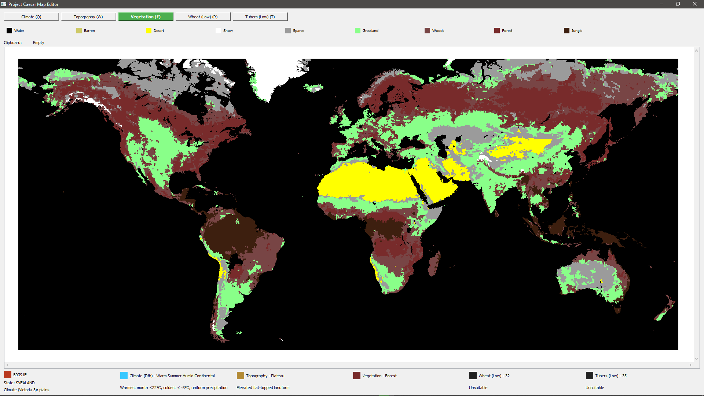Click the Woods legend label

438,31
